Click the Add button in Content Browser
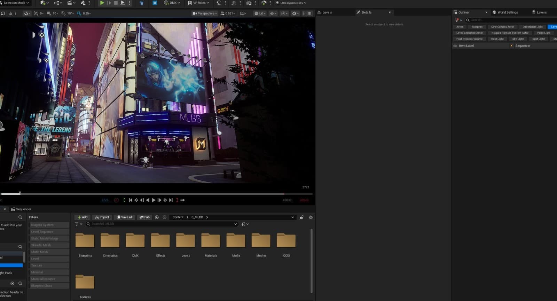The width and height of the screenshot is (557, 301). [83, 217]
